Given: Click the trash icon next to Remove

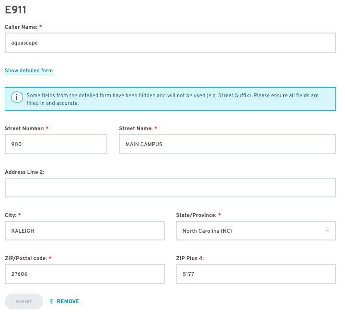Looking at the screenshot, I should [x=51, y=301].
